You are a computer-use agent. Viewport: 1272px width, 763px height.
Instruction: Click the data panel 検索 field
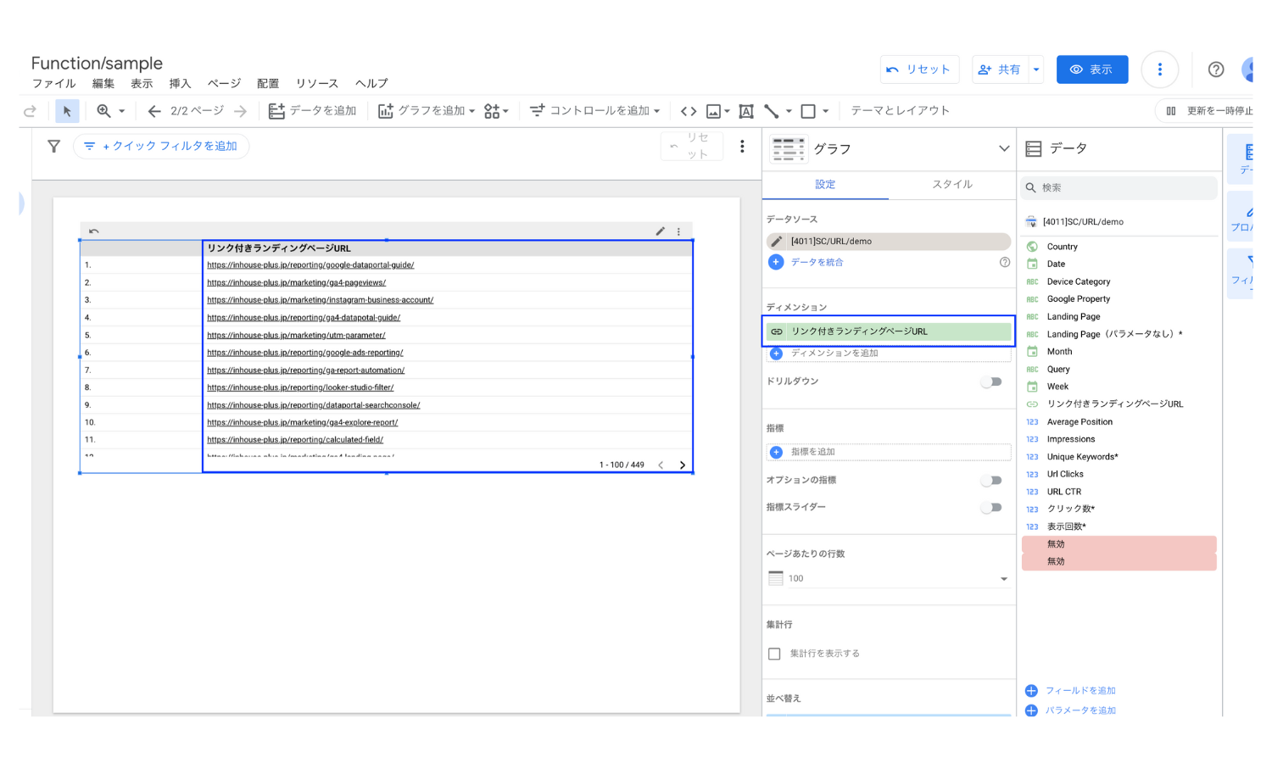(x=1119, y=187)
